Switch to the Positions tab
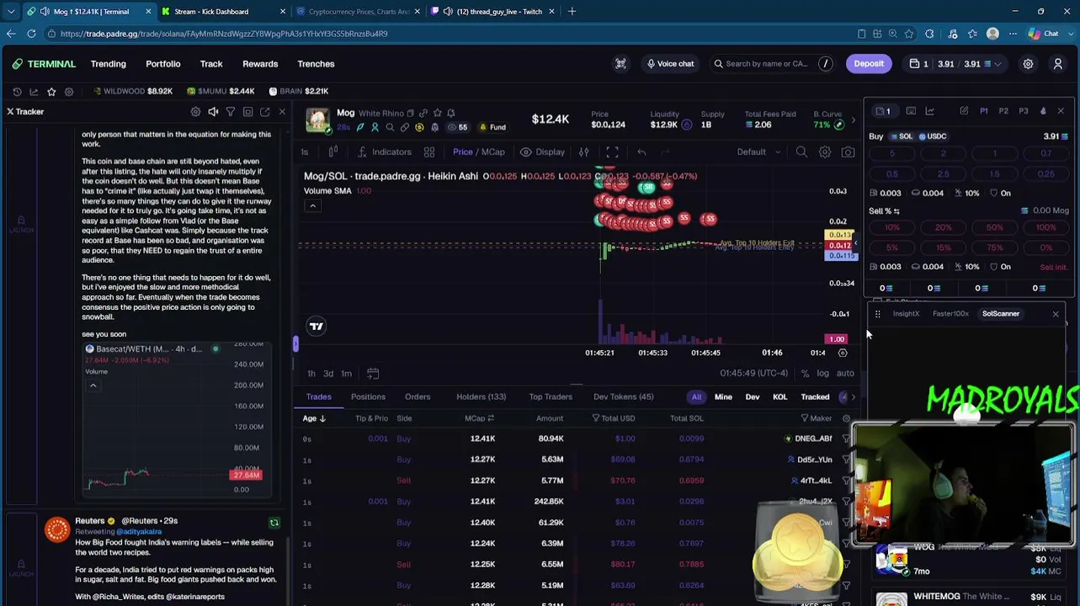 pos(368,397)
